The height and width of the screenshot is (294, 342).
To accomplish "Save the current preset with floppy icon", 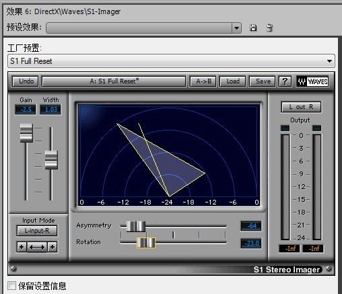I will 253,28.
